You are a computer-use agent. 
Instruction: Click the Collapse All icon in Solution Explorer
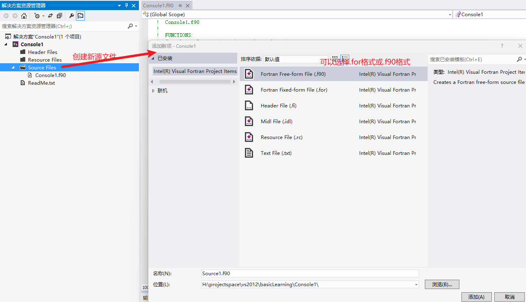click(x=60, y=16)
